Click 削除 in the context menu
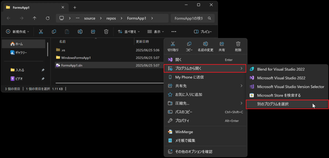329x158 pixels. [238, 47]
